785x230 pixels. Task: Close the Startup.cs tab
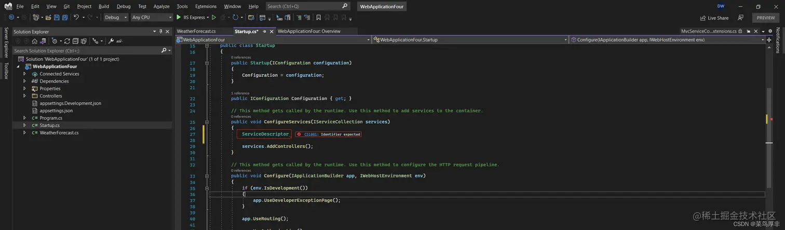click(x=272, y=32)
